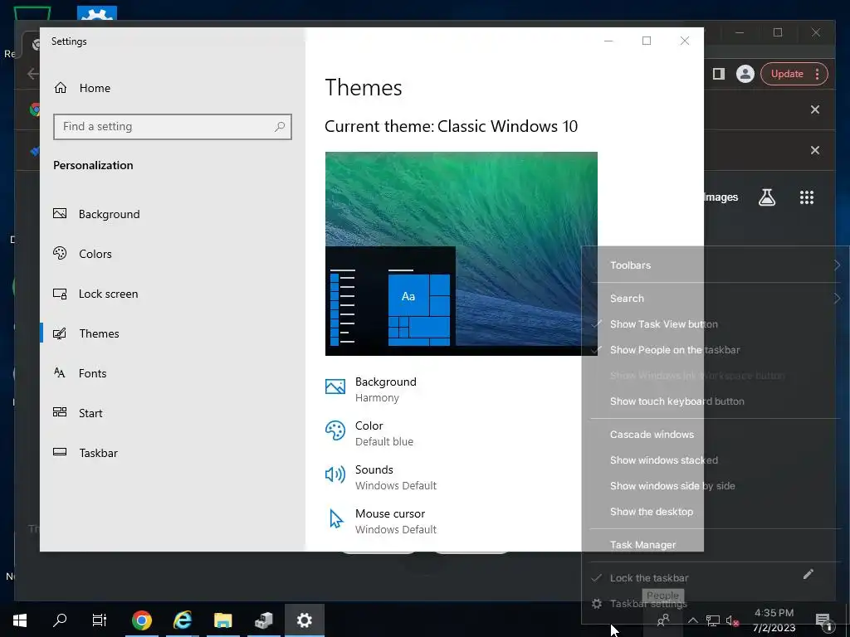Go to Settings Home

click(82, 88)
